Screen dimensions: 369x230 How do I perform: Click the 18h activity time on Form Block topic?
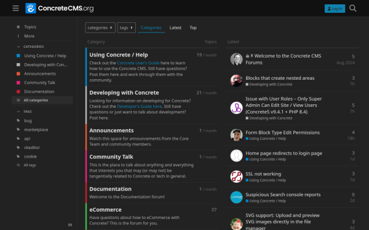(351, 139)
